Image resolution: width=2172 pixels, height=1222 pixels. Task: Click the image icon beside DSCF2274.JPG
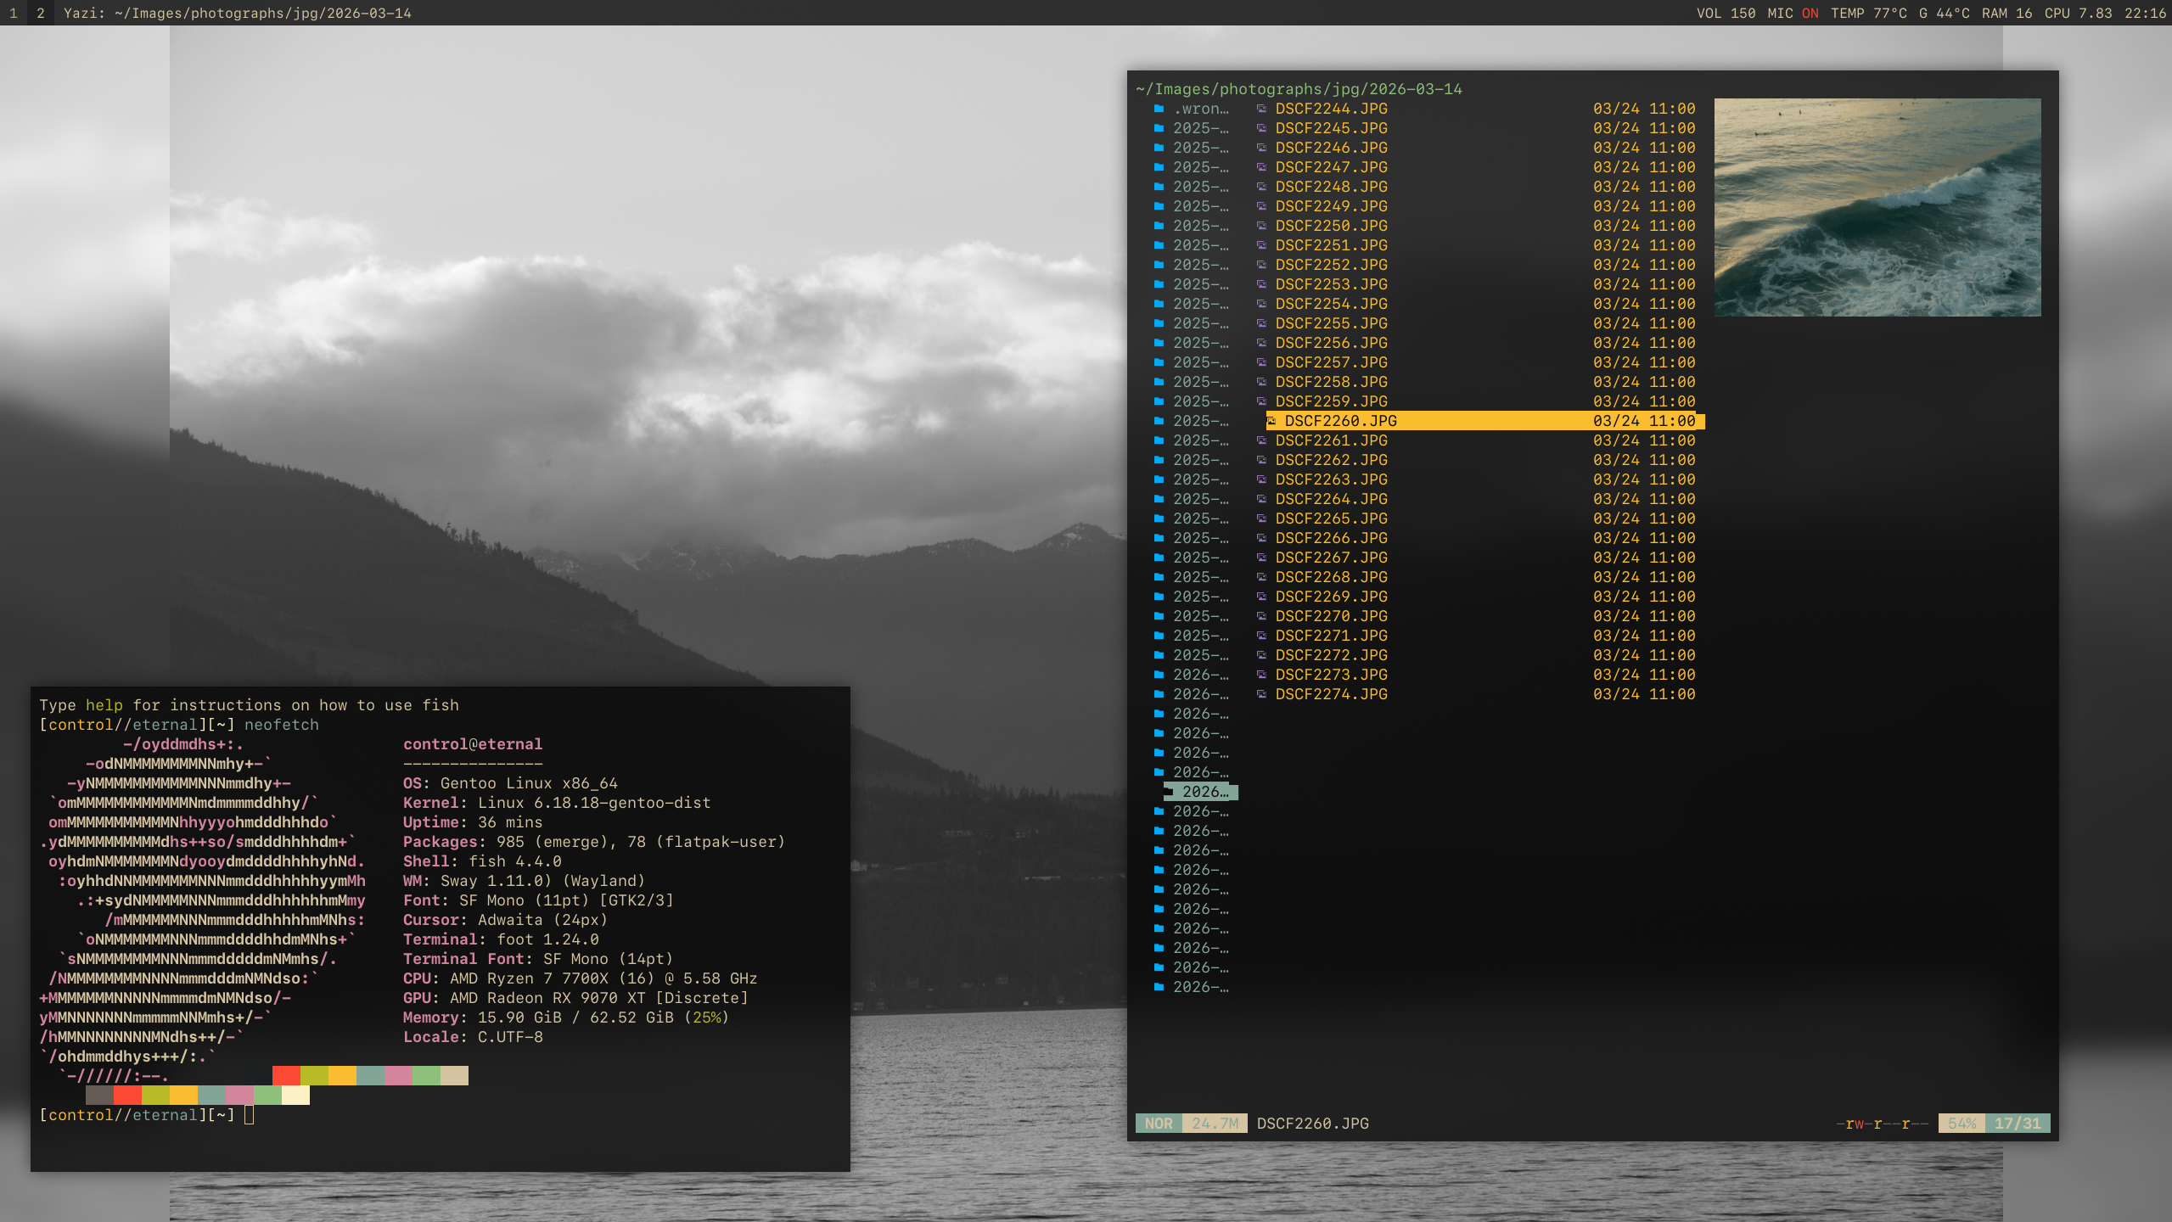pyautogui.click(x=1261, y=694)
